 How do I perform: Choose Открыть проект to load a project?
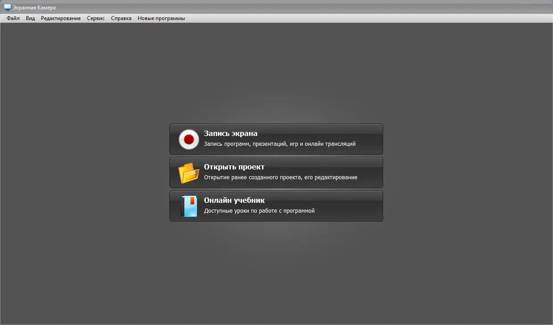point(276,173)
